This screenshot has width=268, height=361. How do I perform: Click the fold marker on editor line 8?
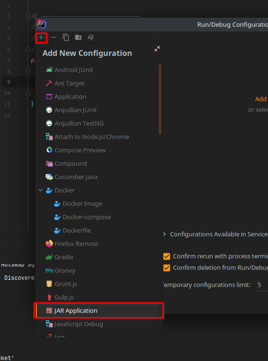28,71
